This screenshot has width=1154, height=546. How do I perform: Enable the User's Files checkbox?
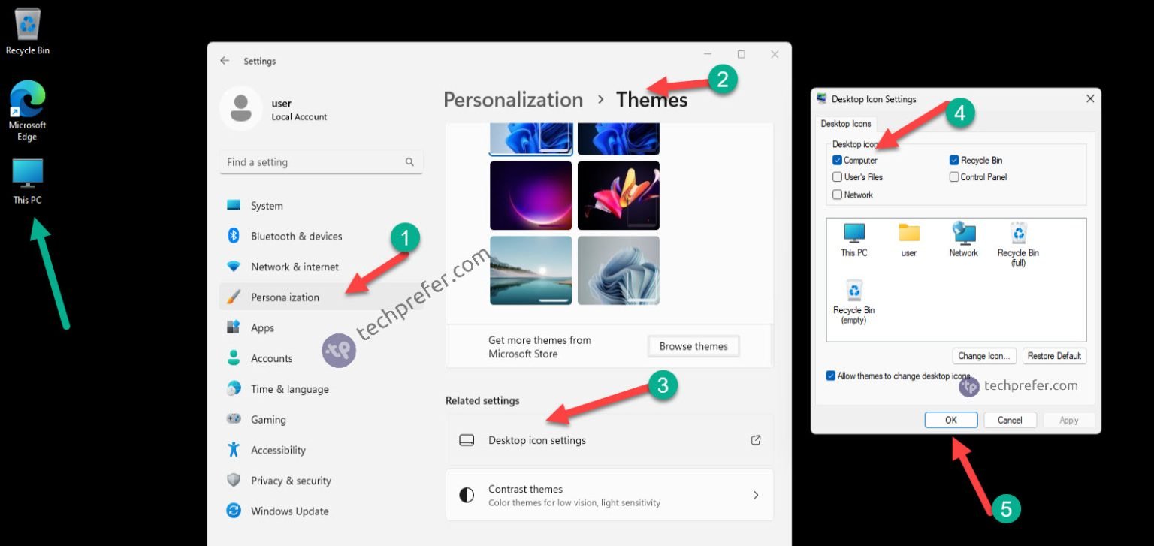tap(838, 177)
